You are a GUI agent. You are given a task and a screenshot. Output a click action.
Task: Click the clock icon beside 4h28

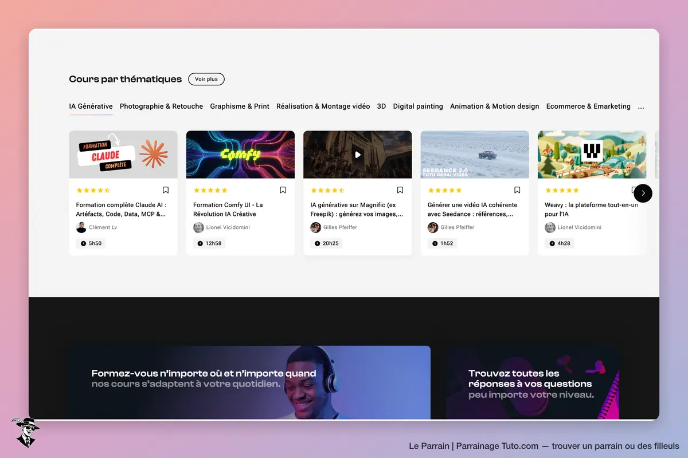pyautogui.click(x=552, y=243)
